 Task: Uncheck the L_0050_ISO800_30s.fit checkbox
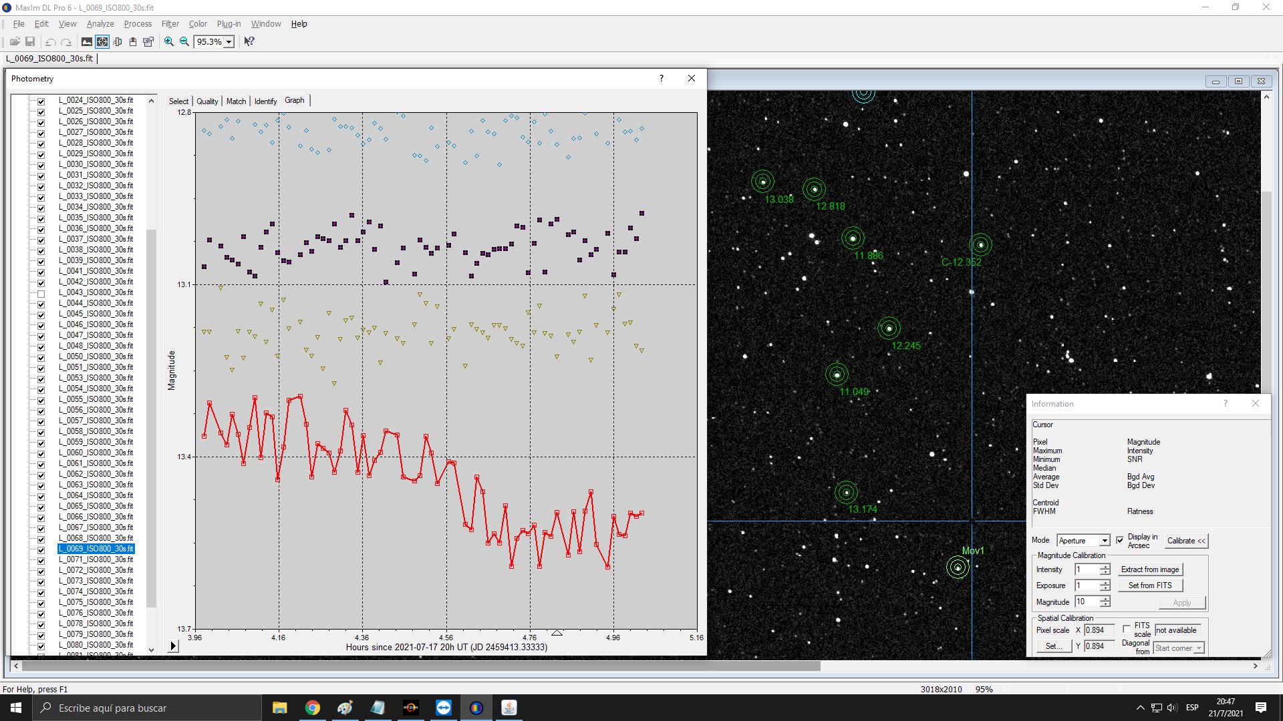[41, 357]
